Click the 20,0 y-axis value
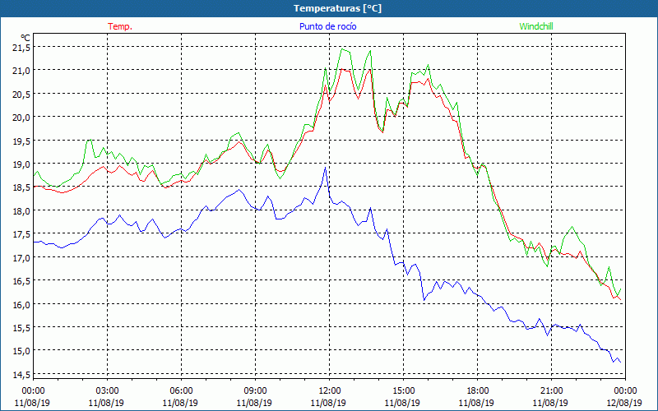This screenshot has height=411, width=658. coord(21,118)
